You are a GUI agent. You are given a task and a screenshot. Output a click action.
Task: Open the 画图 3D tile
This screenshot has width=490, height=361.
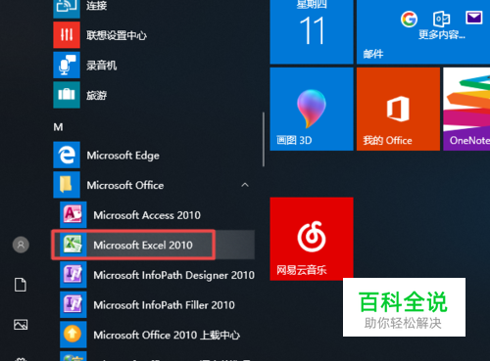click(x=312, y=109)
